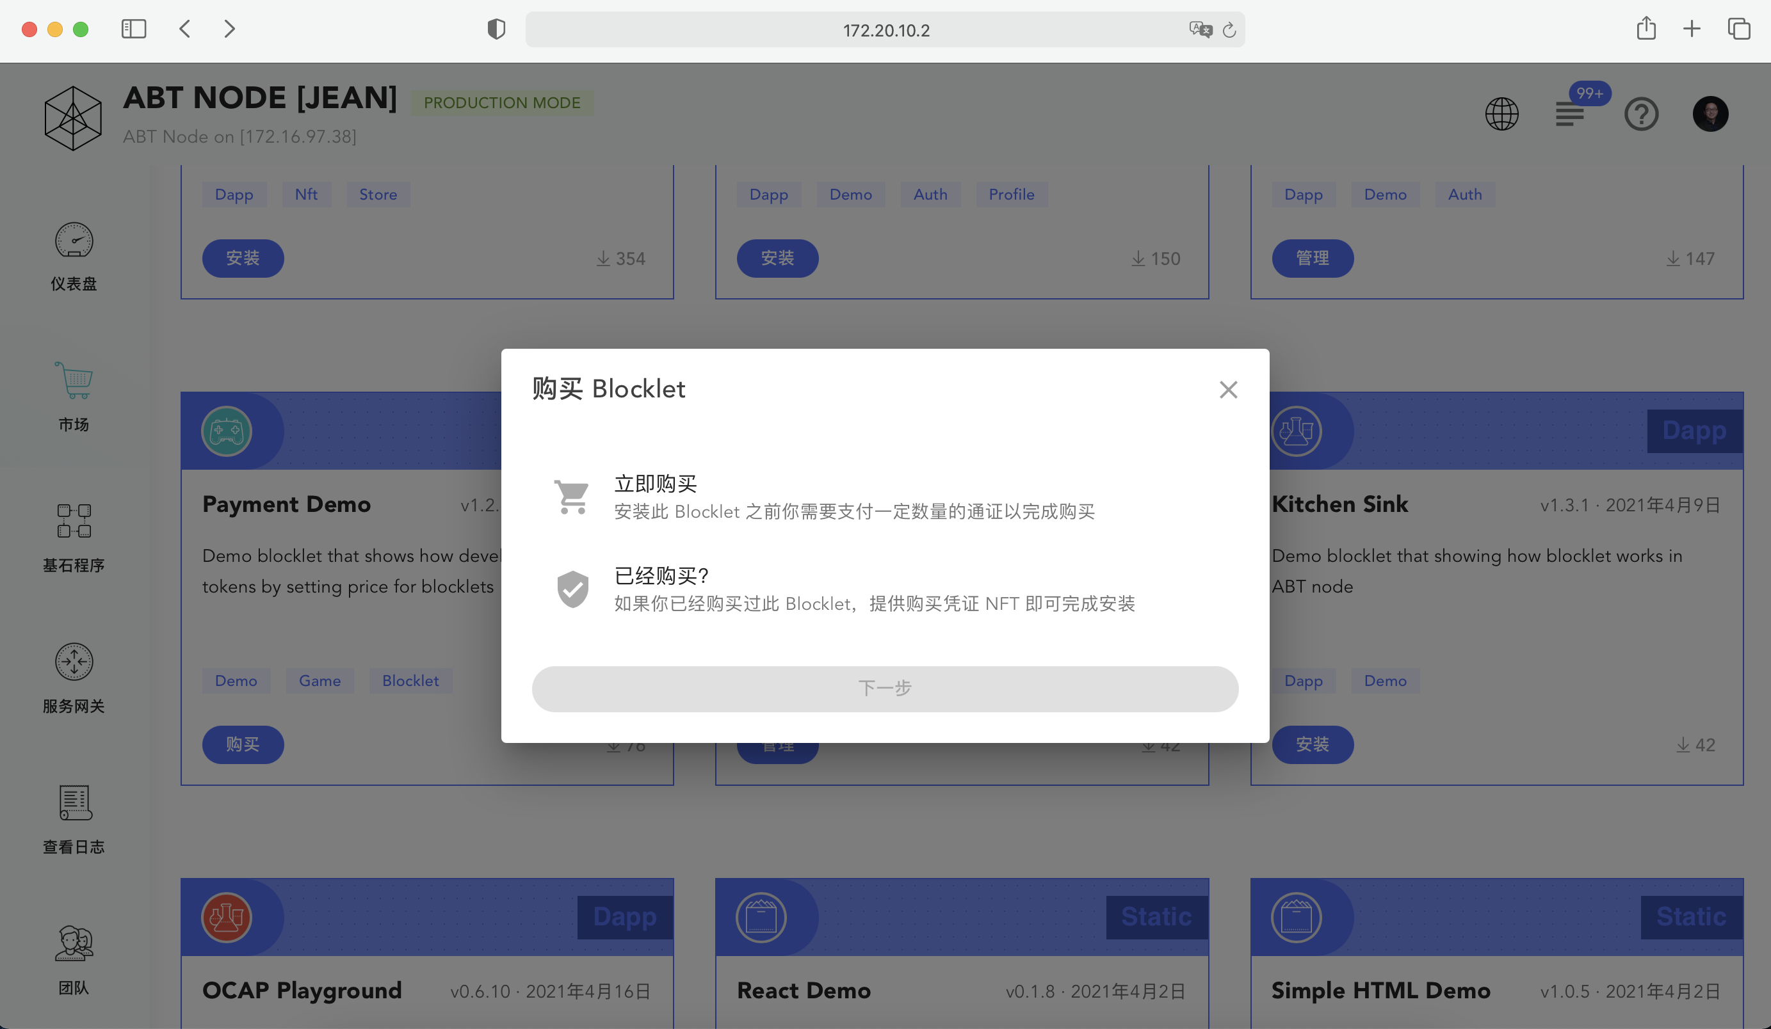Open the Blocklets (基石程序) sidebar icon

[74, 521]
